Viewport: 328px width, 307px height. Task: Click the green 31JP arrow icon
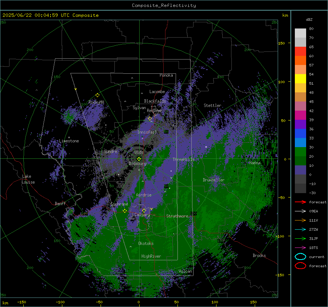pos(300,238)
